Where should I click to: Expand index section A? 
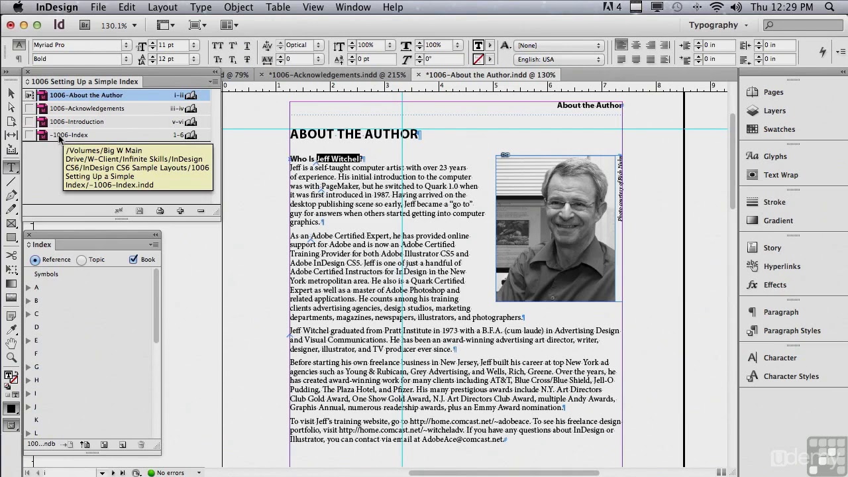point(28,288)
